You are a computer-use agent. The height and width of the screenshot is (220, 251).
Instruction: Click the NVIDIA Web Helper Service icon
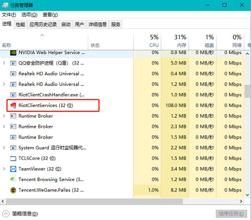coord(13,53)
